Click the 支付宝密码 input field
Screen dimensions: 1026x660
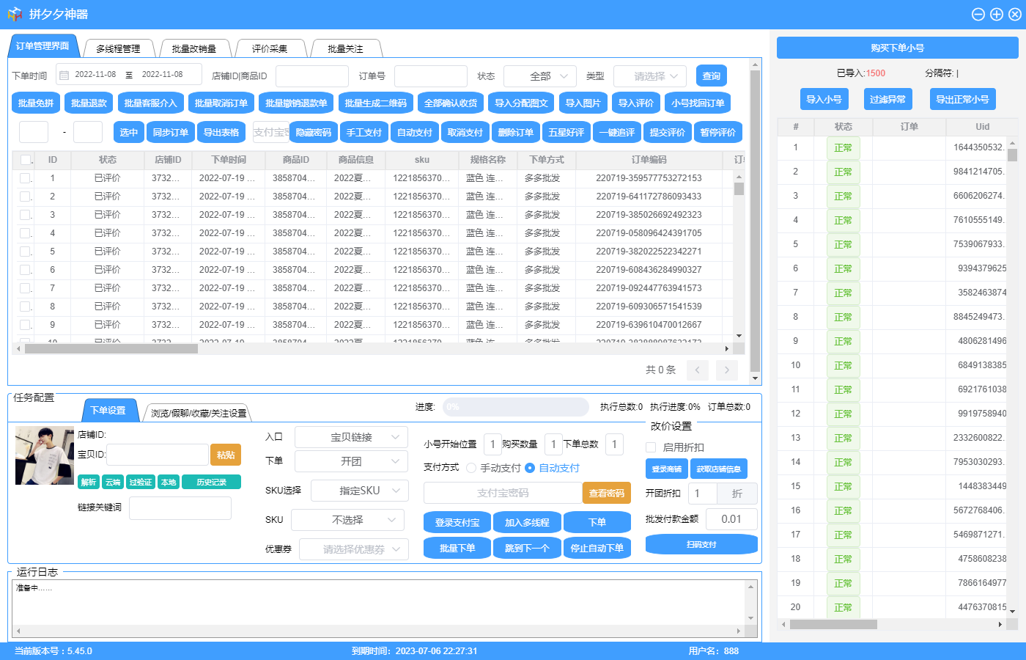coord(503,493)
